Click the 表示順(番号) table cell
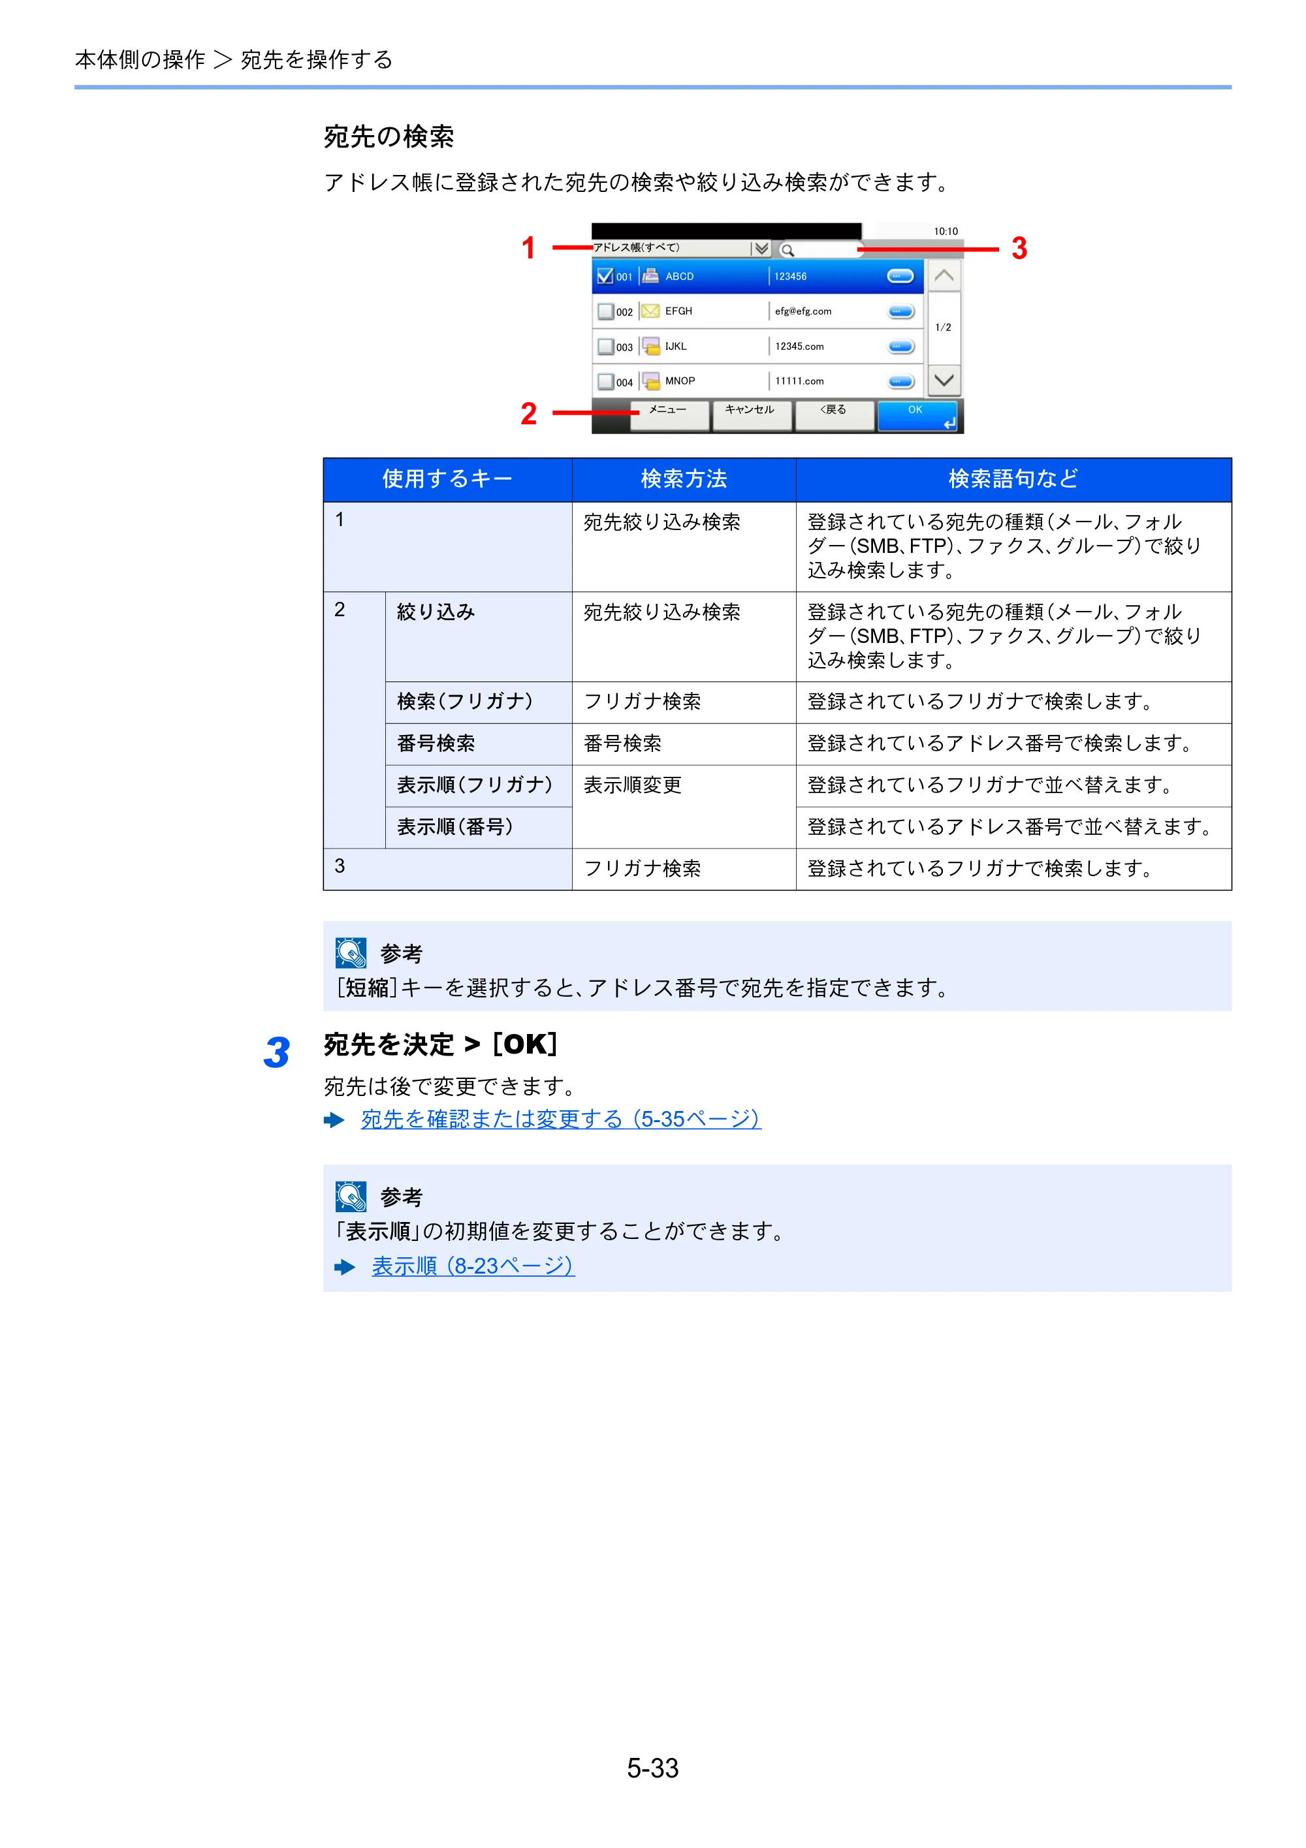The image size is (1306, 1848). [x=478, y=828]
